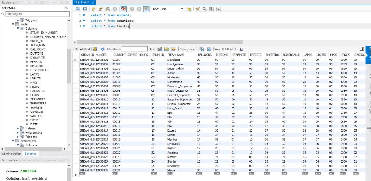Toggle stop-on-error execution mode button

pos(123,9)
